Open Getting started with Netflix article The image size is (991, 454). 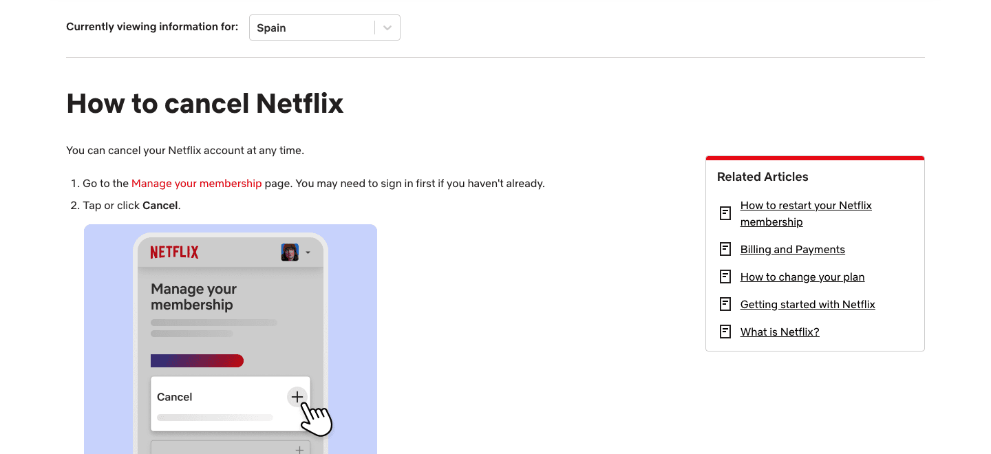point(807,305)
